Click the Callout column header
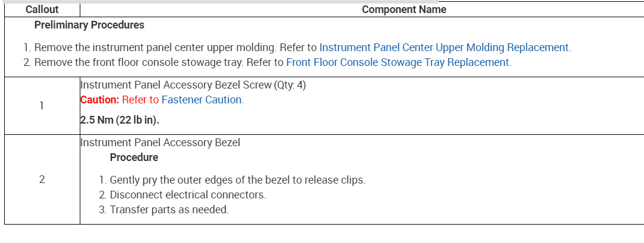 (x=42, y=10)
